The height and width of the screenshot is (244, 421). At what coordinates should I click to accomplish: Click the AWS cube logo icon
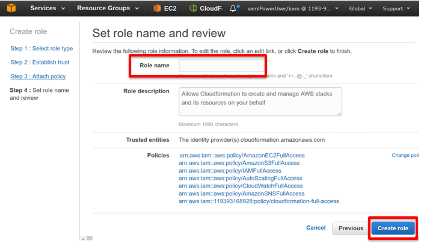coord(11,8)
